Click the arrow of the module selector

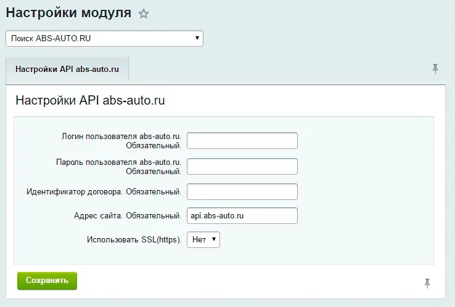click(197, 38)
